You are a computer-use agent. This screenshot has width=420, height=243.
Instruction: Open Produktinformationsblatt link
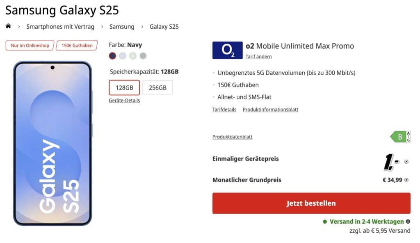coord(270,110)
